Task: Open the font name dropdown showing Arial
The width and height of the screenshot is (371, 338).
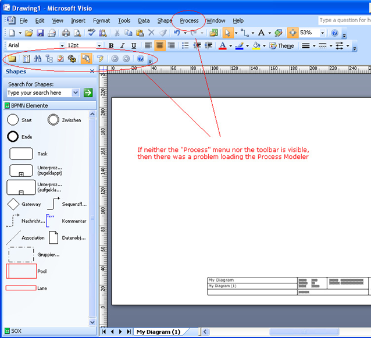Action: [62, 45]
